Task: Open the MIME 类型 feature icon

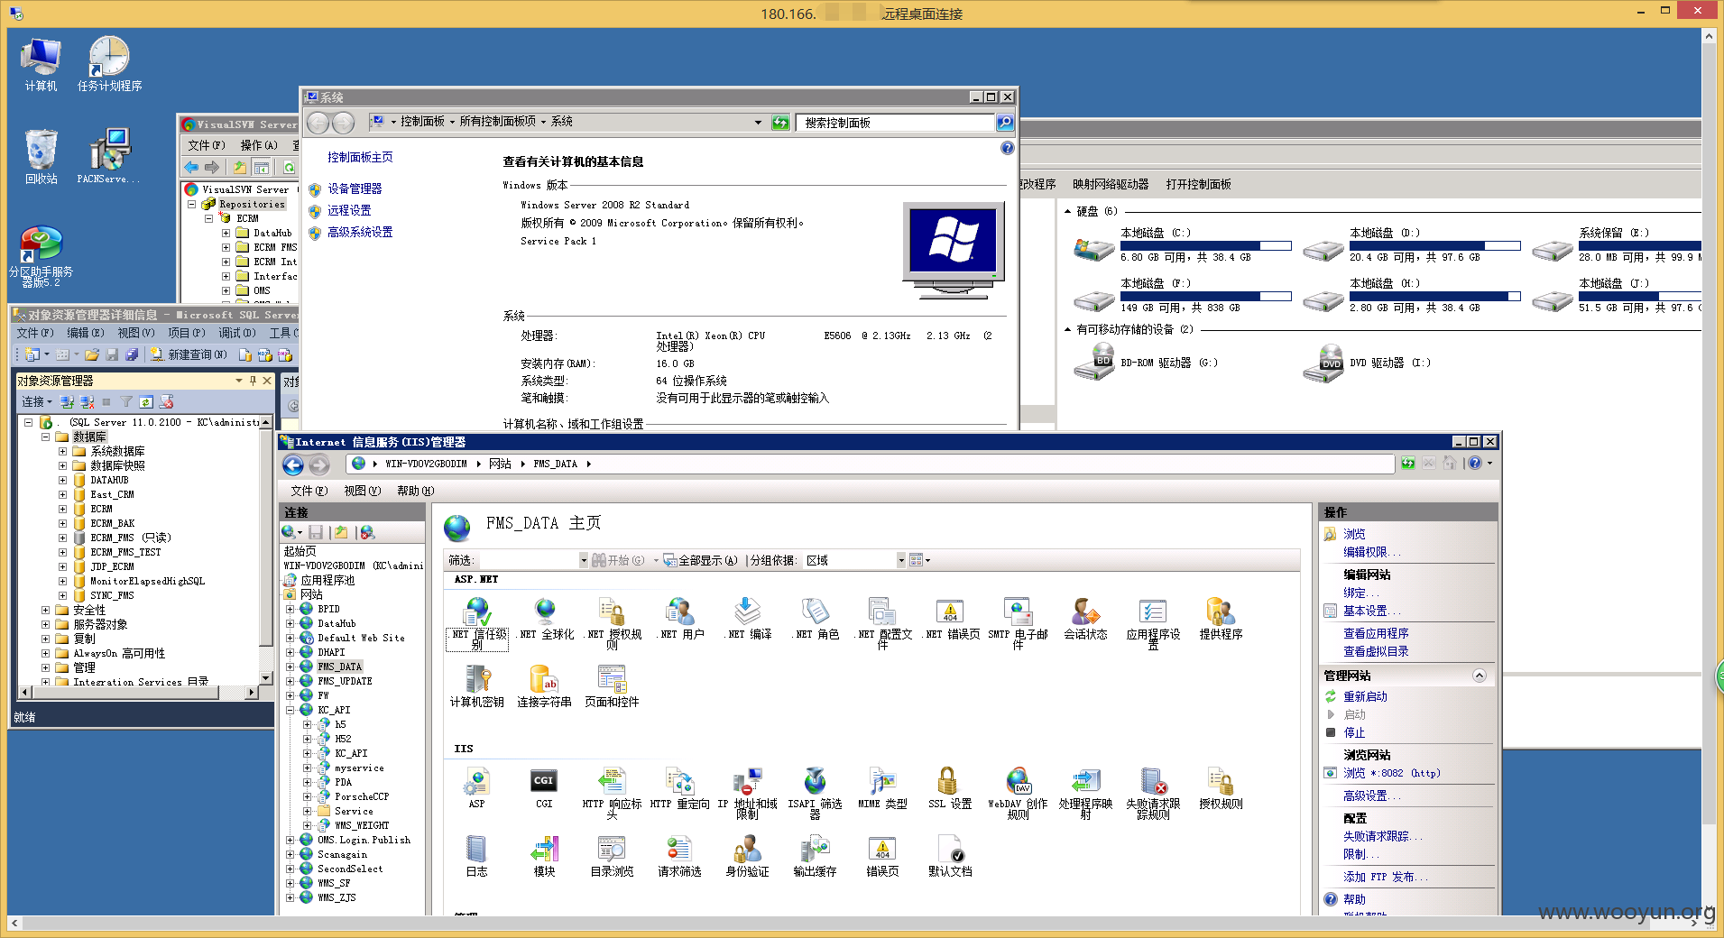Action: pos(883,788)
